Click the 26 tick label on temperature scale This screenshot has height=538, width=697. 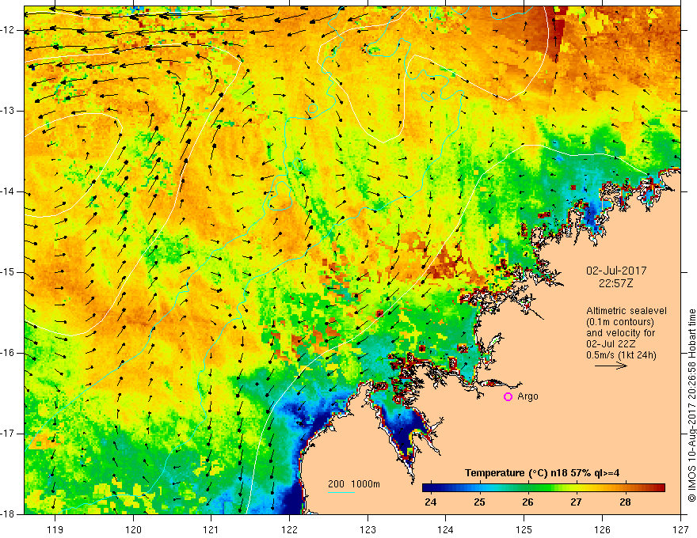[528, 502]
